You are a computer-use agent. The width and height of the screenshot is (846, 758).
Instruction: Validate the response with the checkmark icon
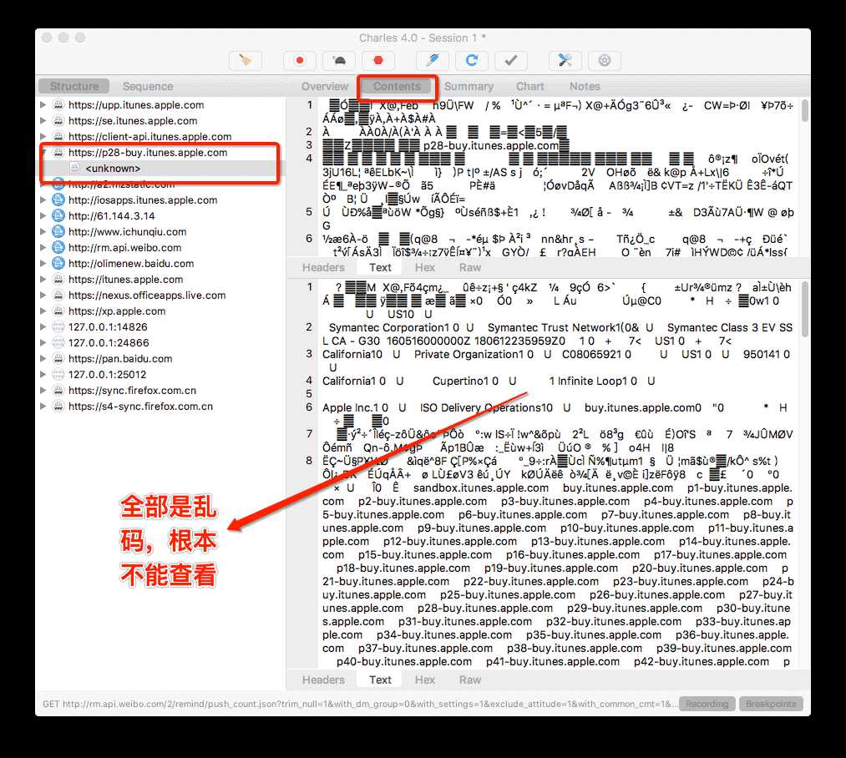point(511,60)
